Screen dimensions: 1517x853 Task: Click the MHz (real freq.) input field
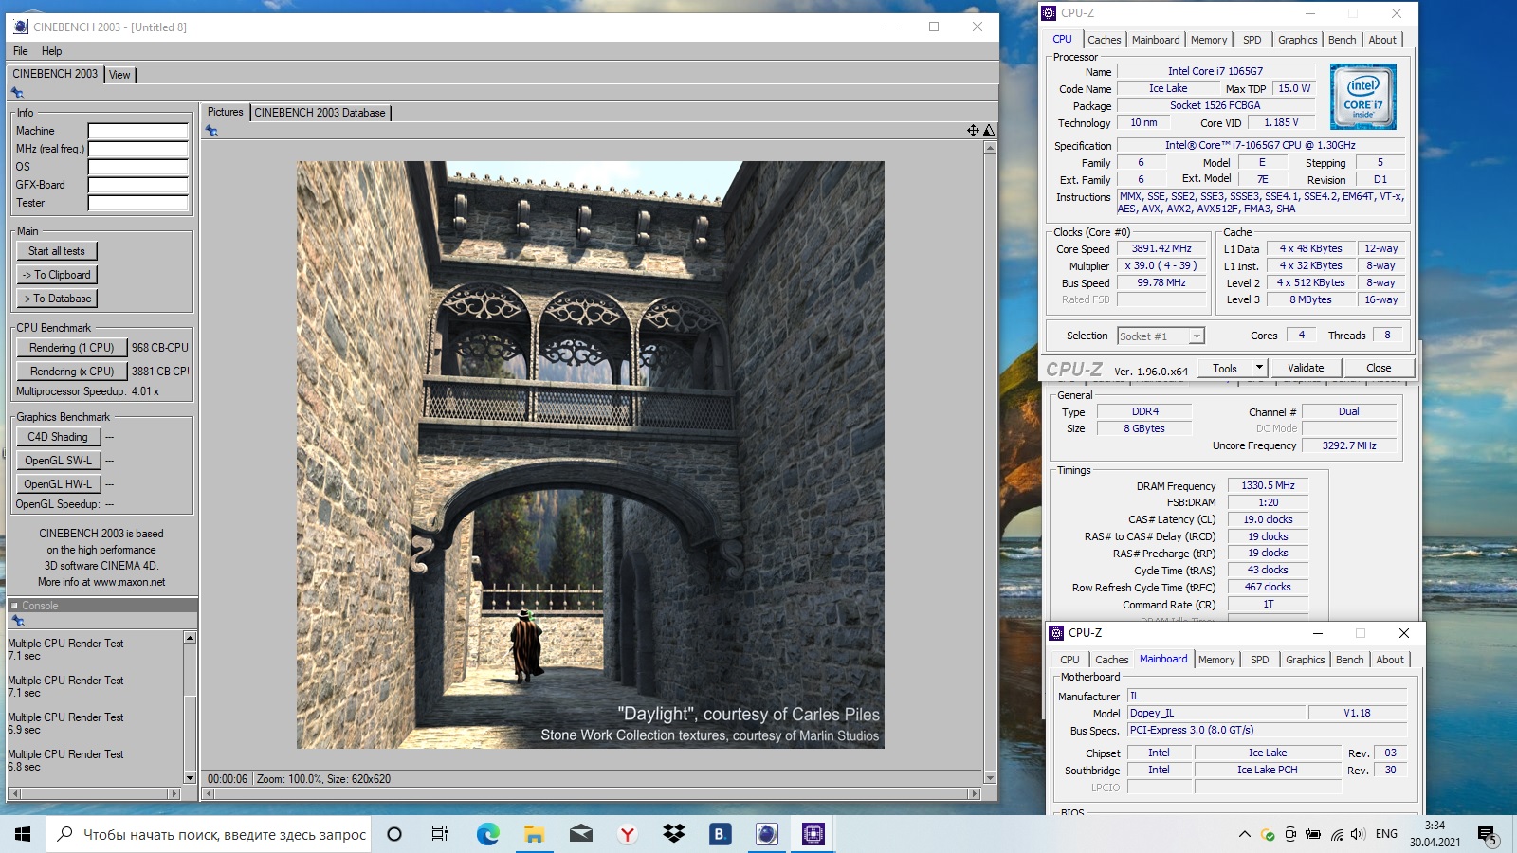pos(138,149)
